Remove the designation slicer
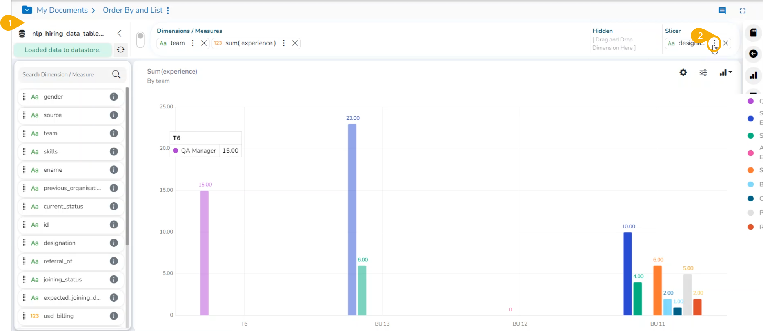 click(726, 43)
